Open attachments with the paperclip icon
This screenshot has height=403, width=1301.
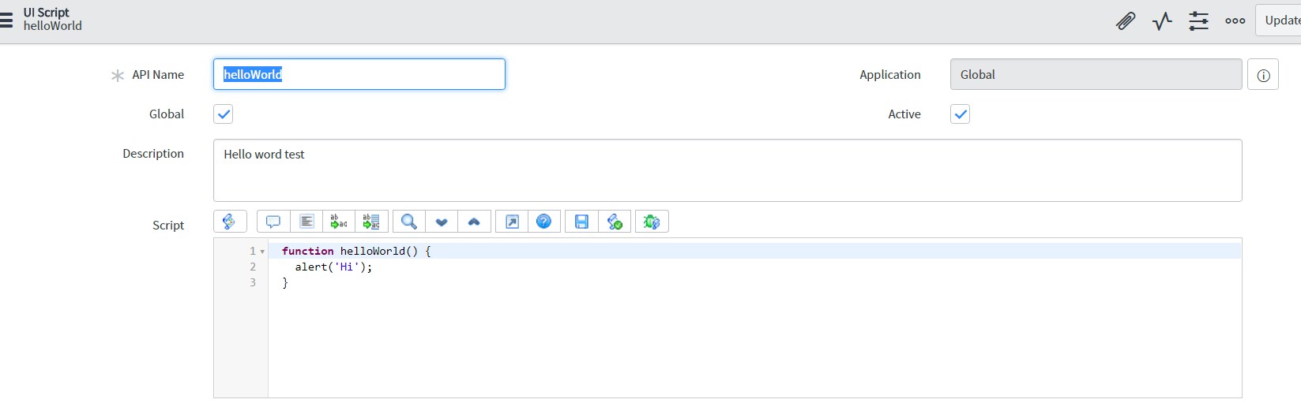pos(1125,21)
